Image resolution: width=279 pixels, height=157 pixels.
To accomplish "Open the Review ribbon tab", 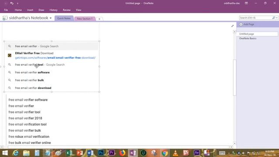I will [67, 10].
